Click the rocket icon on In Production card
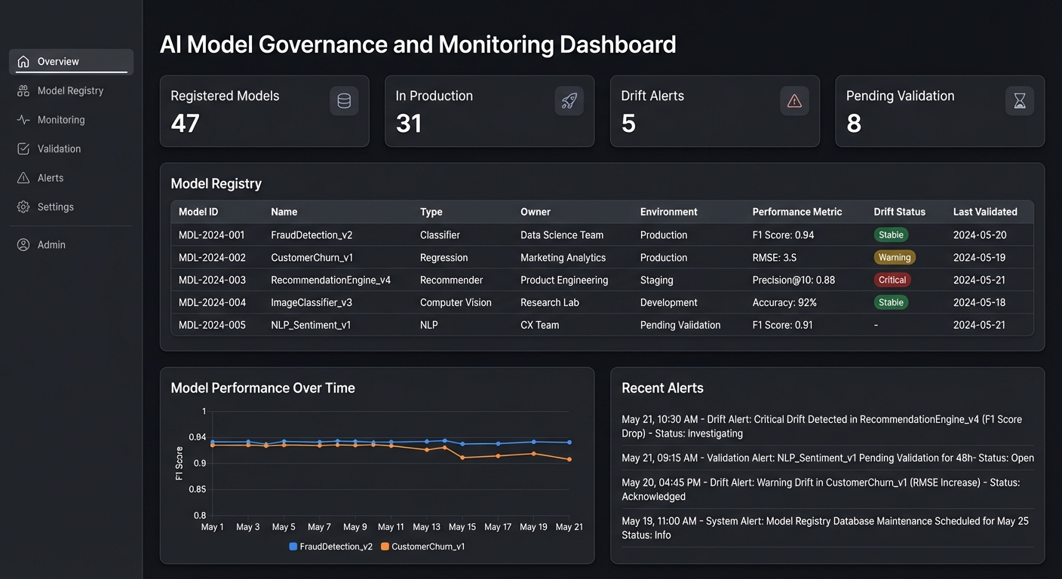 coord(569,100)
